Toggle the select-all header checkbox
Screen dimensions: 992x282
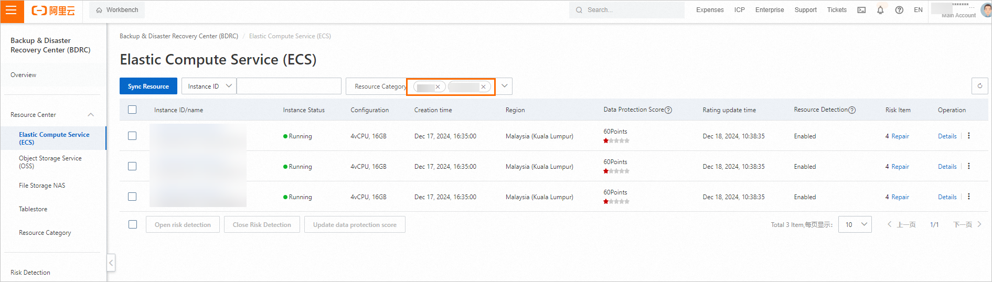click(132, 110)
